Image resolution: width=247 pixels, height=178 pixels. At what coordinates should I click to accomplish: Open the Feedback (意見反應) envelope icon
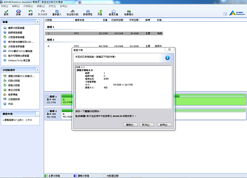click(x=114, y=13)
